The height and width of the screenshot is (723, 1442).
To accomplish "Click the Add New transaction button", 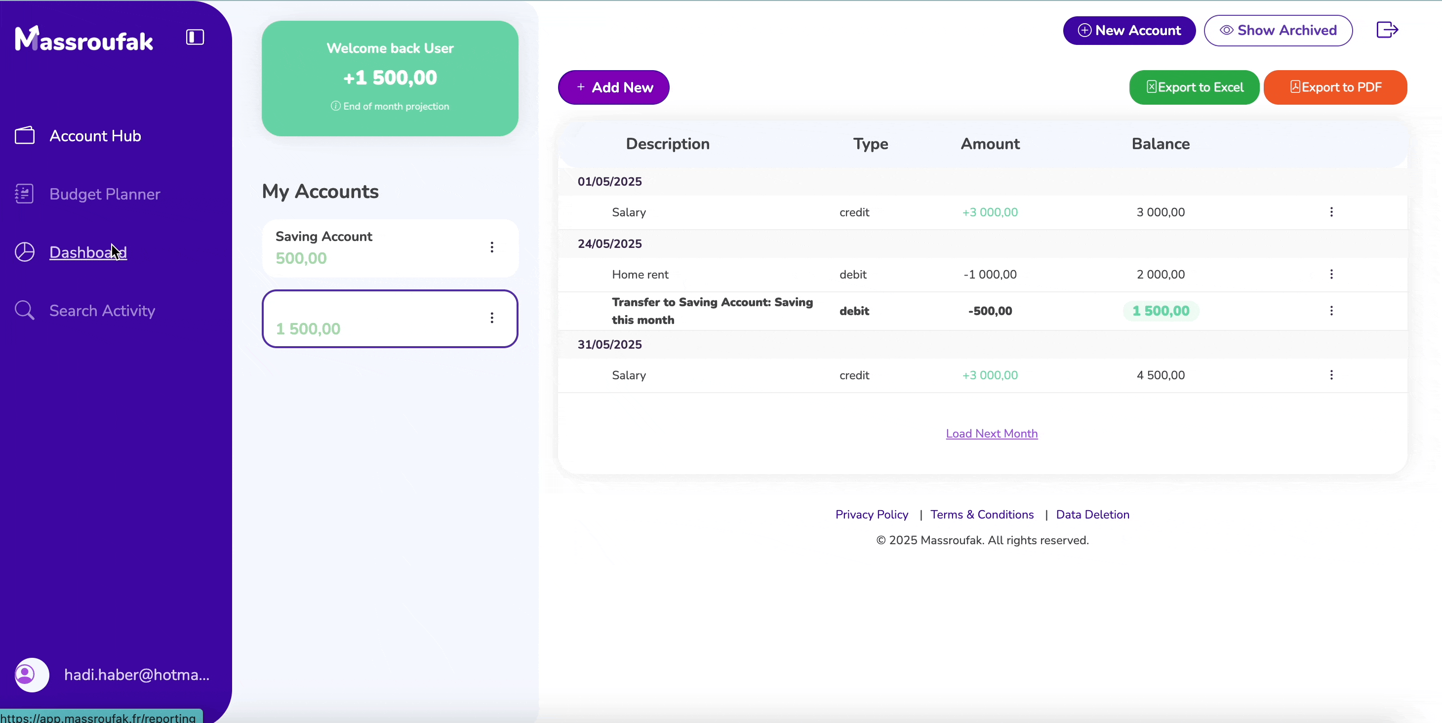I will pyautogui.click(x=613, y=87).
